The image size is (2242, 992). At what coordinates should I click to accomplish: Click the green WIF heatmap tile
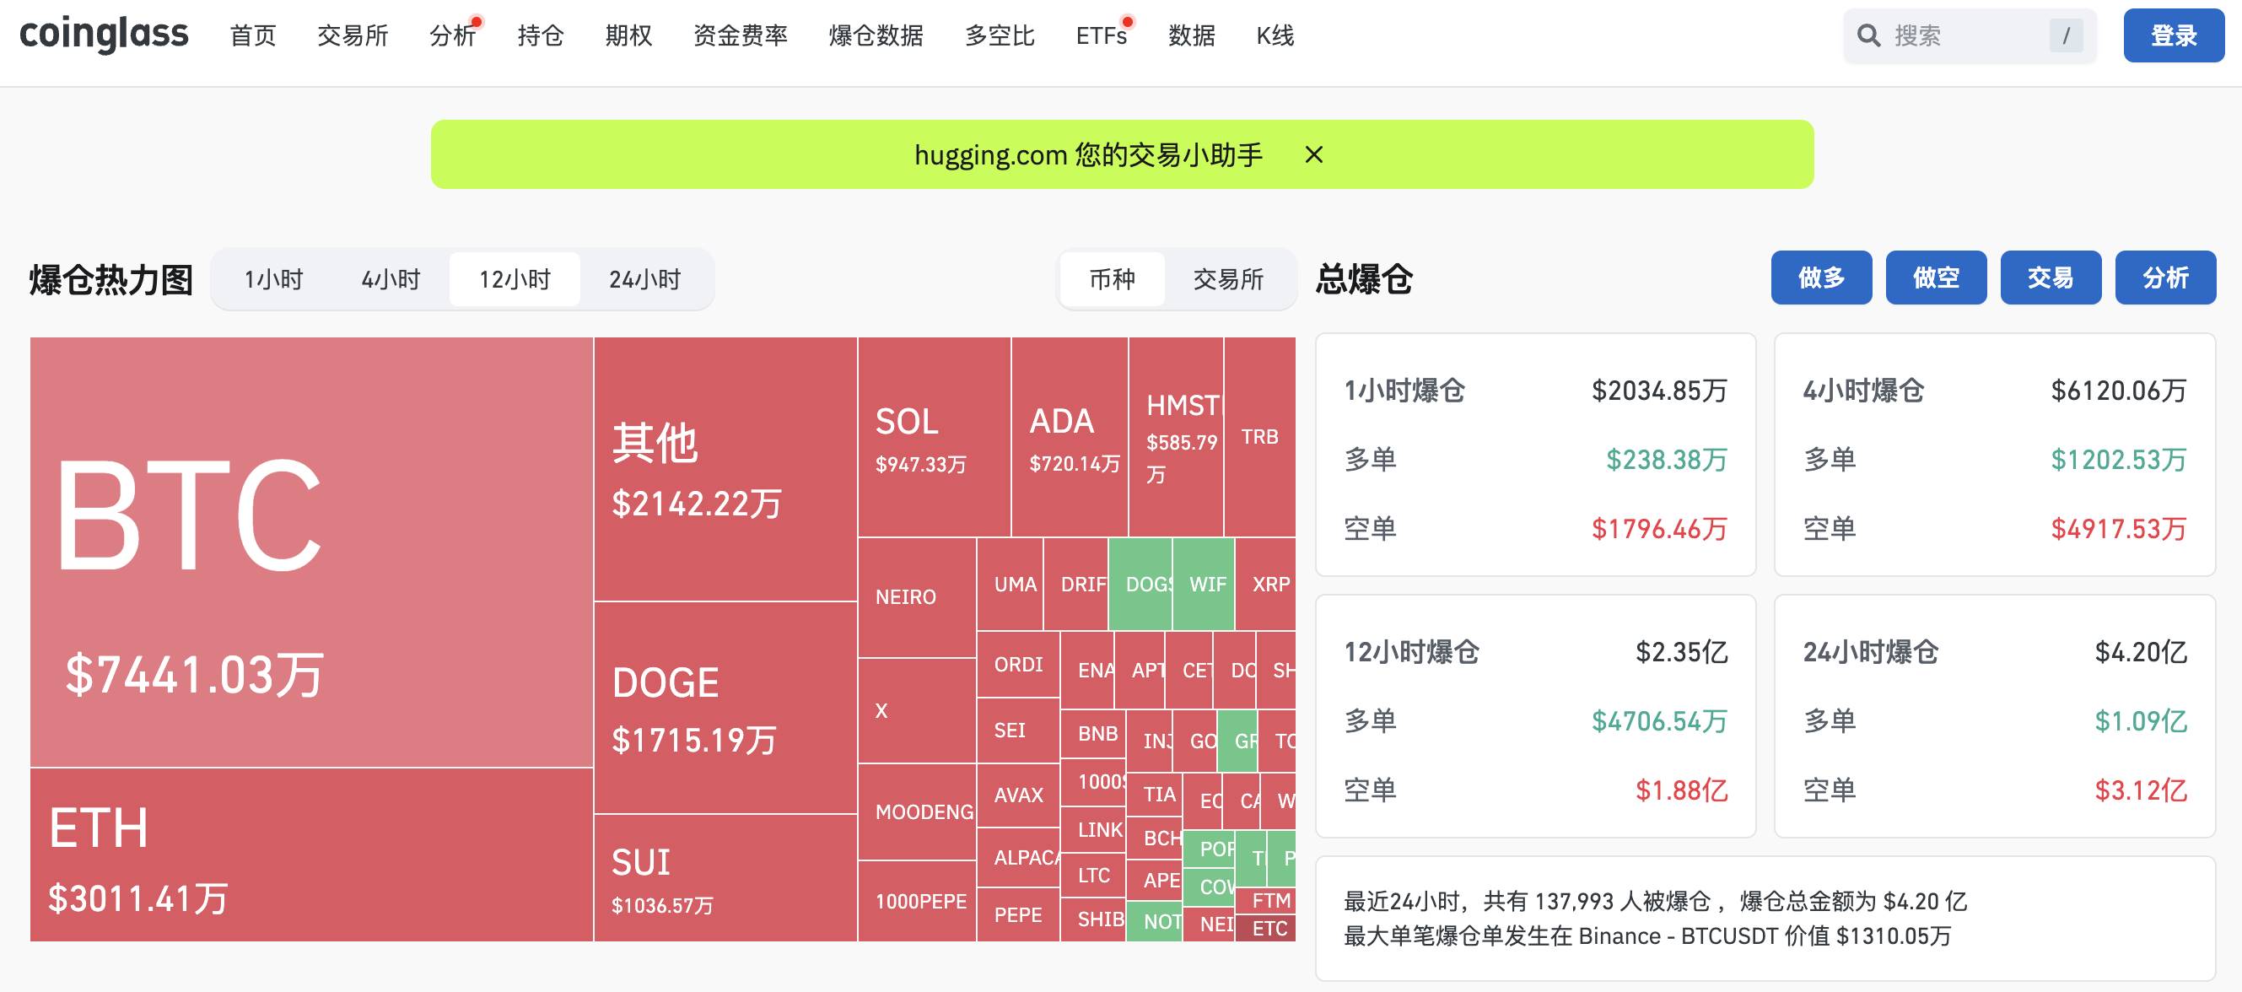1204,584
